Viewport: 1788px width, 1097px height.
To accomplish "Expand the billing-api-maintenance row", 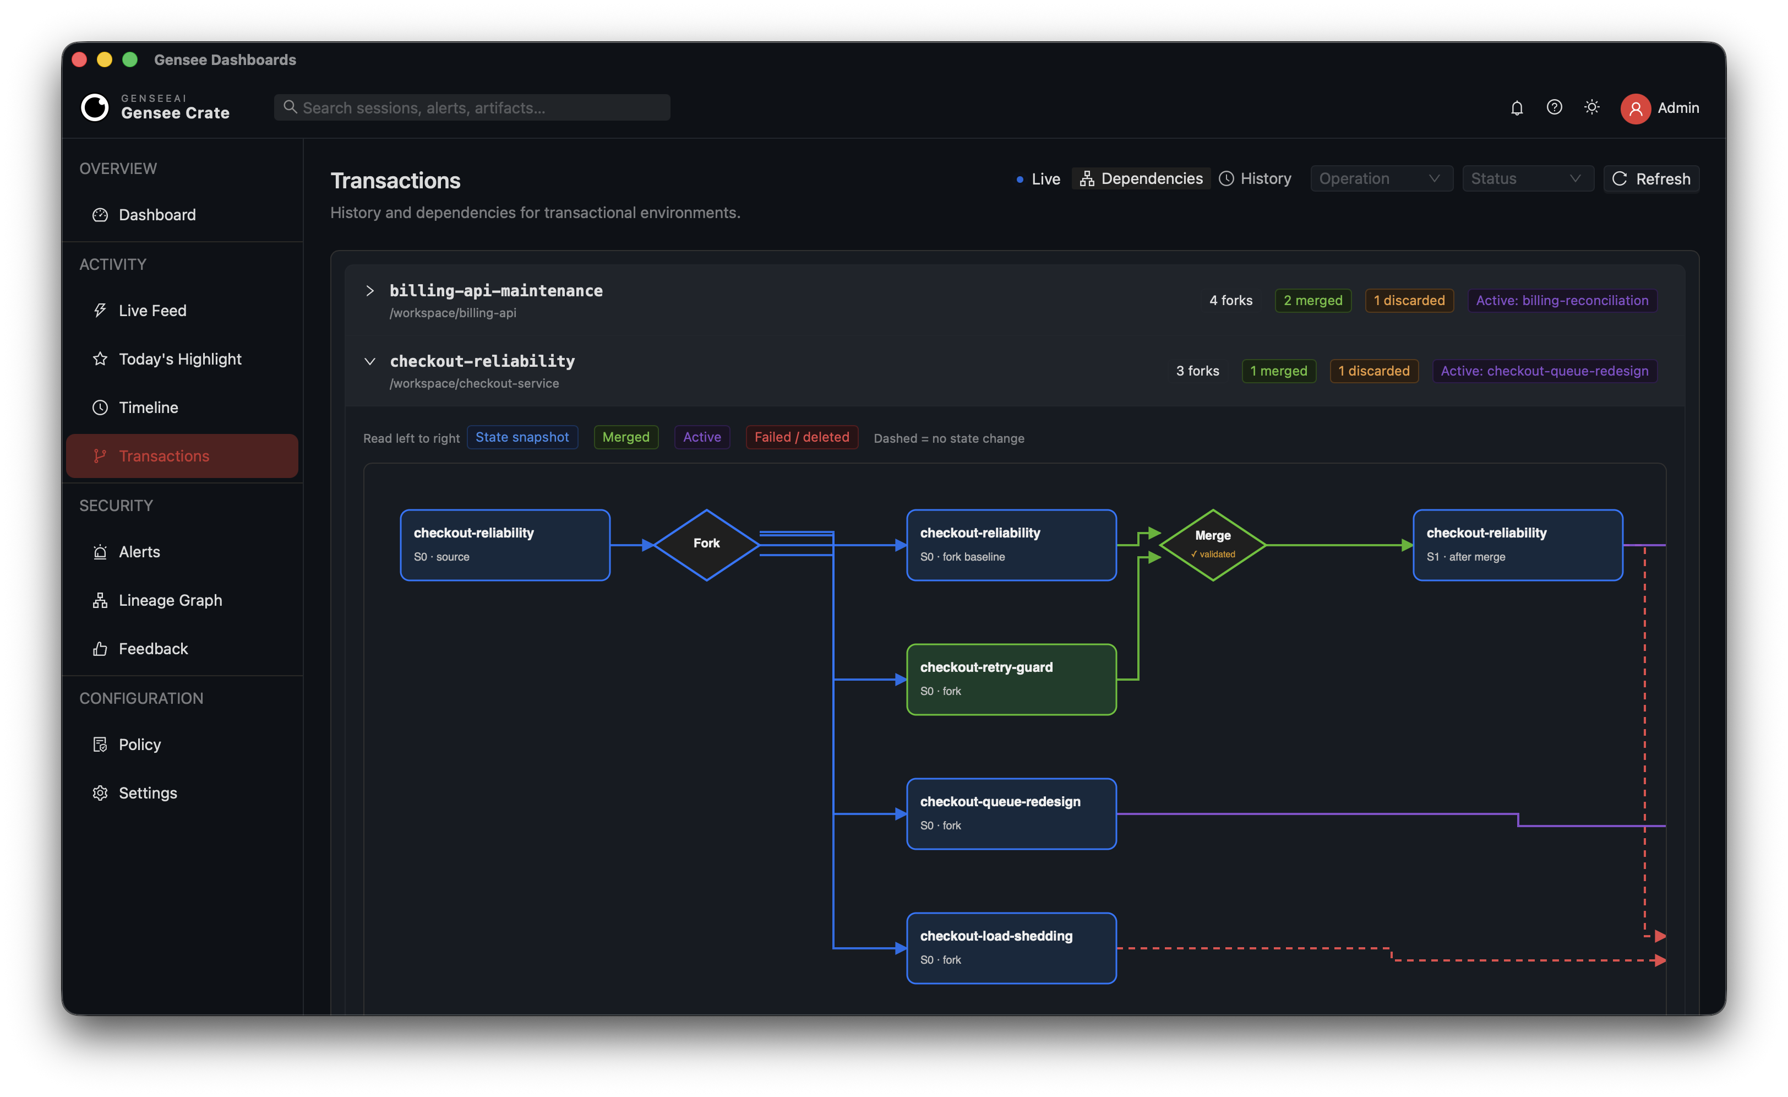I will click(x=370, y=291).
